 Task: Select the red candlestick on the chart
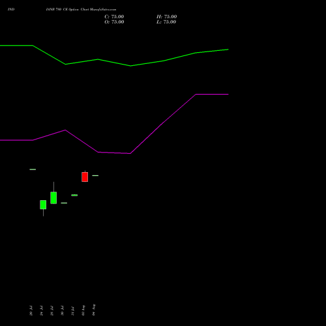pos(85,177)
